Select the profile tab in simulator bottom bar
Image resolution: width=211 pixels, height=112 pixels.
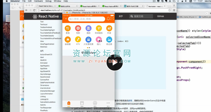click(95, 104)
